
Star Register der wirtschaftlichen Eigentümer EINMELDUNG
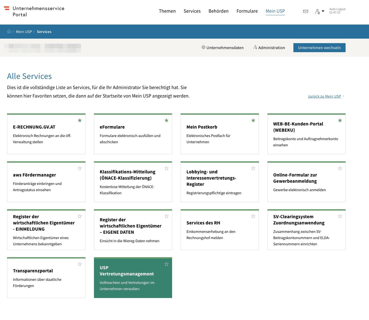click(x=80, y=216)
